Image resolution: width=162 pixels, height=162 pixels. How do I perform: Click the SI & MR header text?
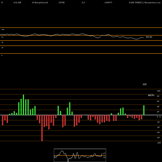tap(17, 3)
